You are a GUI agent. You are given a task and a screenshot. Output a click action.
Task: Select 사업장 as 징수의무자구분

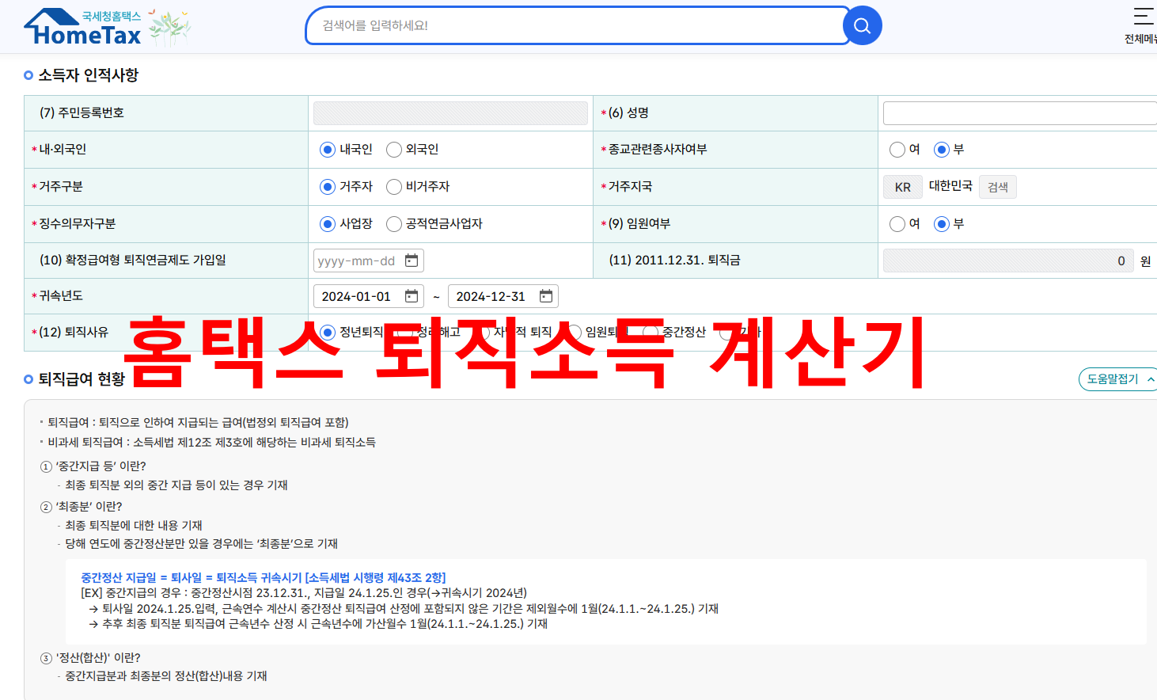(x=328, y=224)
